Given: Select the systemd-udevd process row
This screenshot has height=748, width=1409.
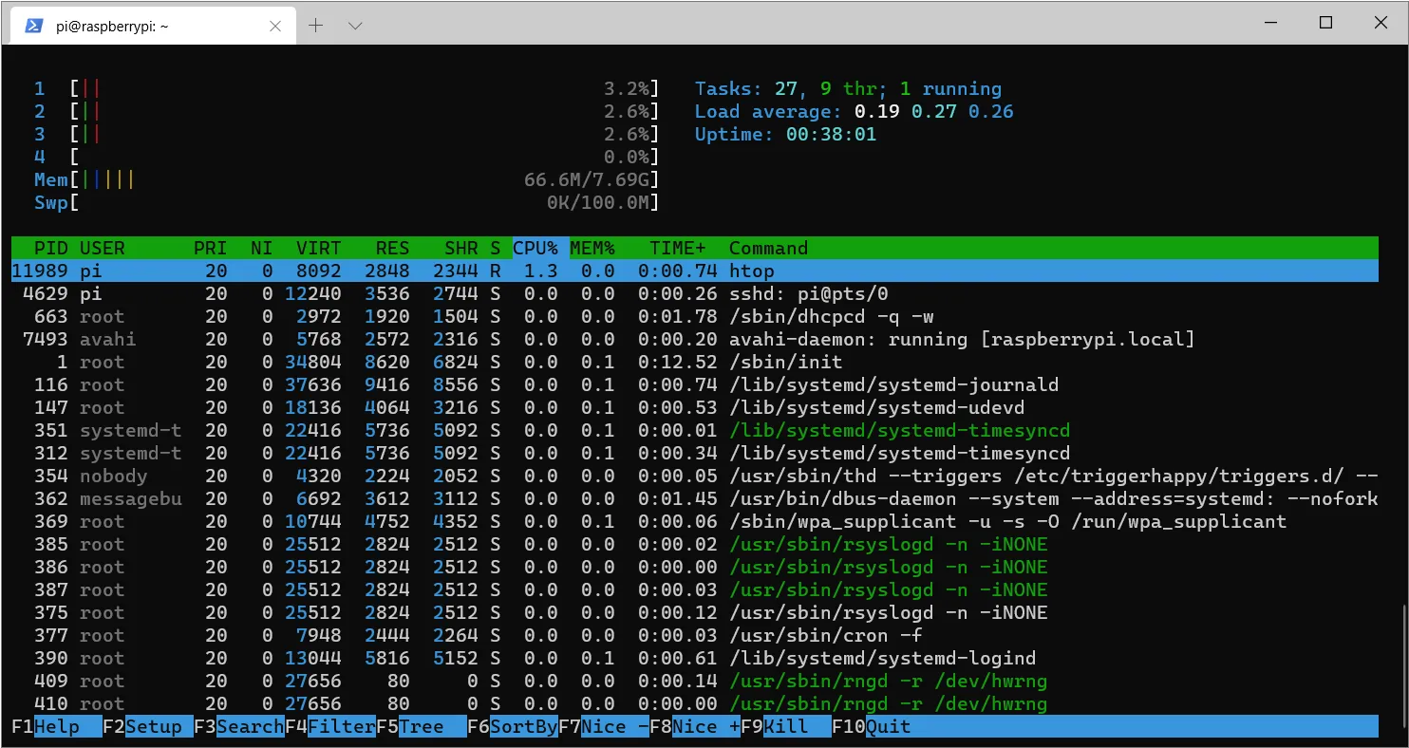Looking at the screenshot, I should (695, 407).
